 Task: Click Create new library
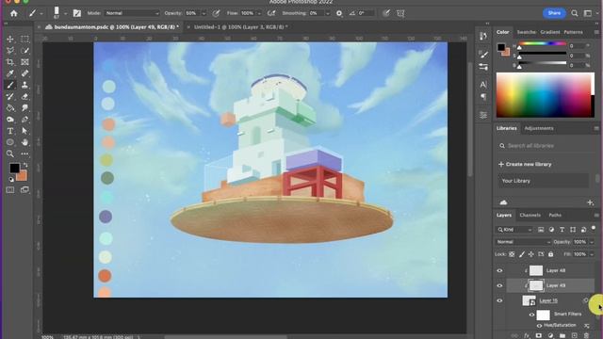pos(526,164)
